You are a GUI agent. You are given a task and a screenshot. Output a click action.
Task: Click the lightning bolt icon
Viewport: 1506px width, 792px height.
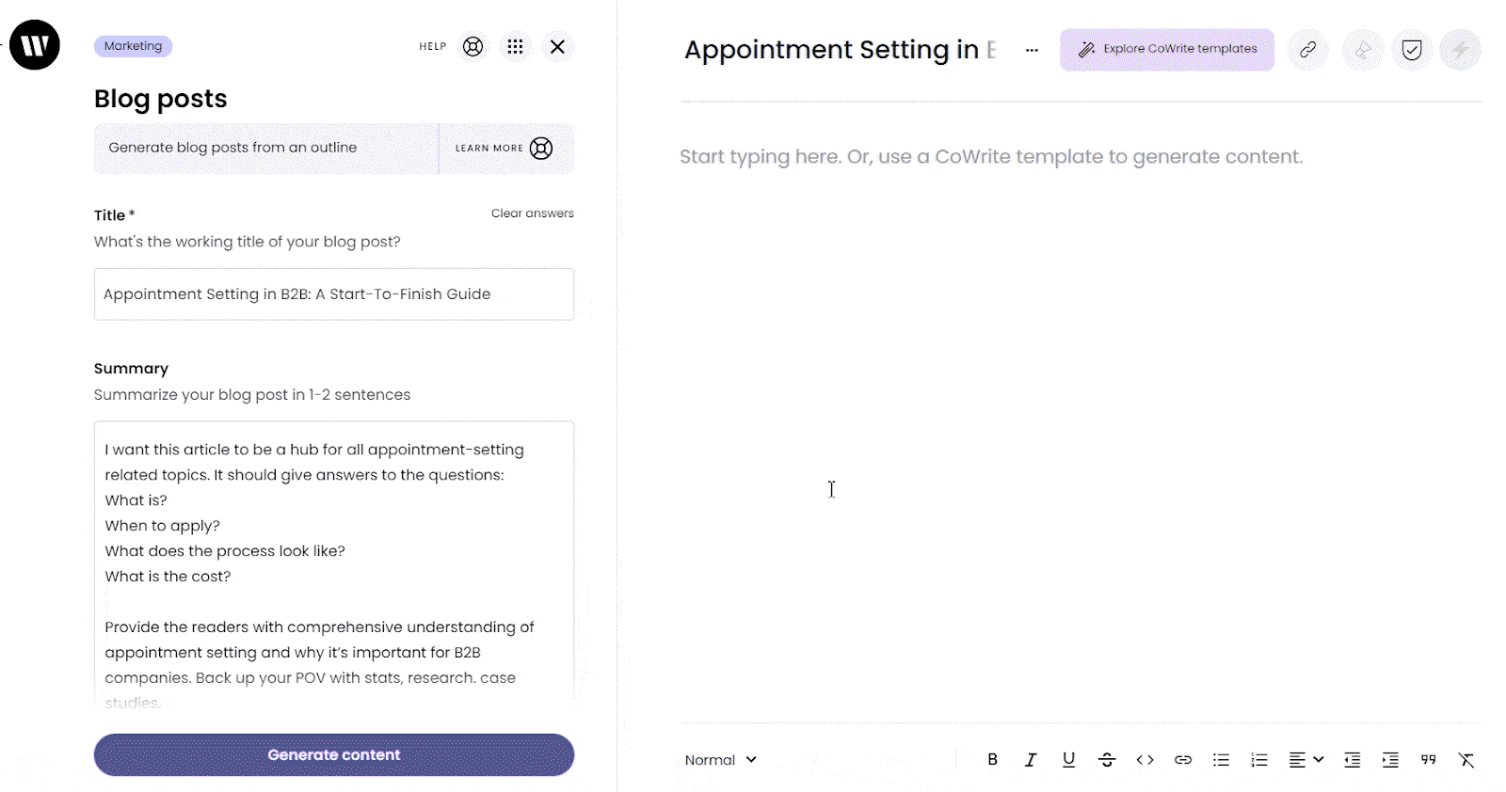tap(1460, 50)
